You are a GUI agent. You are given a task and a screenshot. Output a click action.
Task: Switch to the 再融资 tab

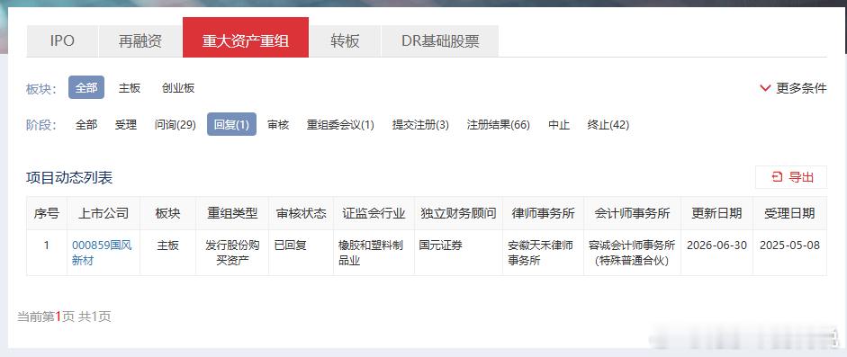(x=140, y=41)
